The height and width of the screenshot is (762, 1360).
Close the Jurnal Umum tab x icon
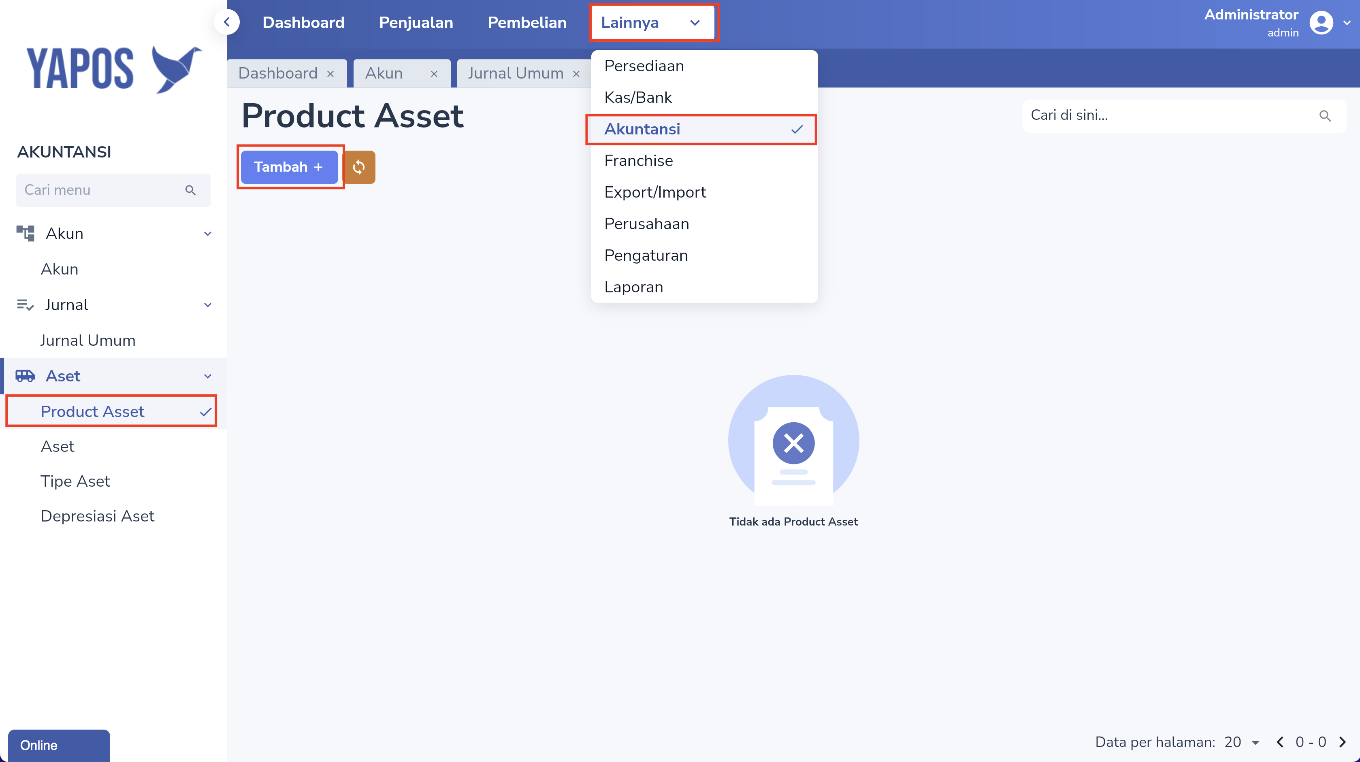[x=577, y=74]
